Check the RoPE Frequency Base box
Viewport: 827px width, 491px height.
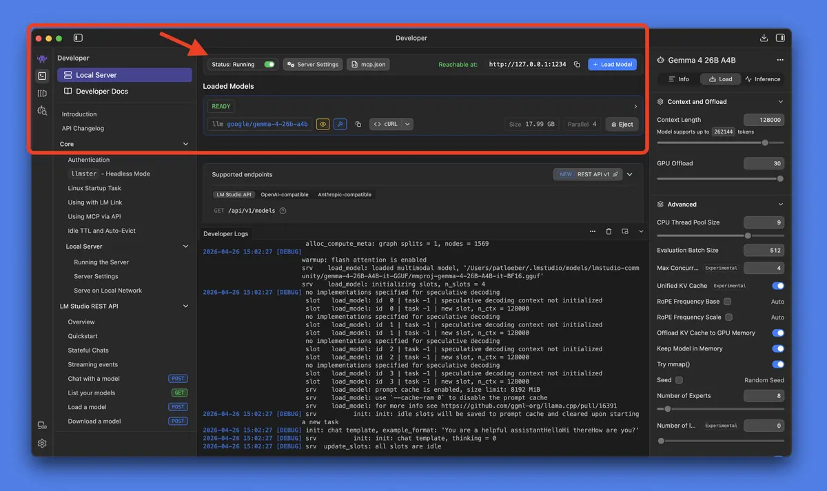tap(728, 301)
